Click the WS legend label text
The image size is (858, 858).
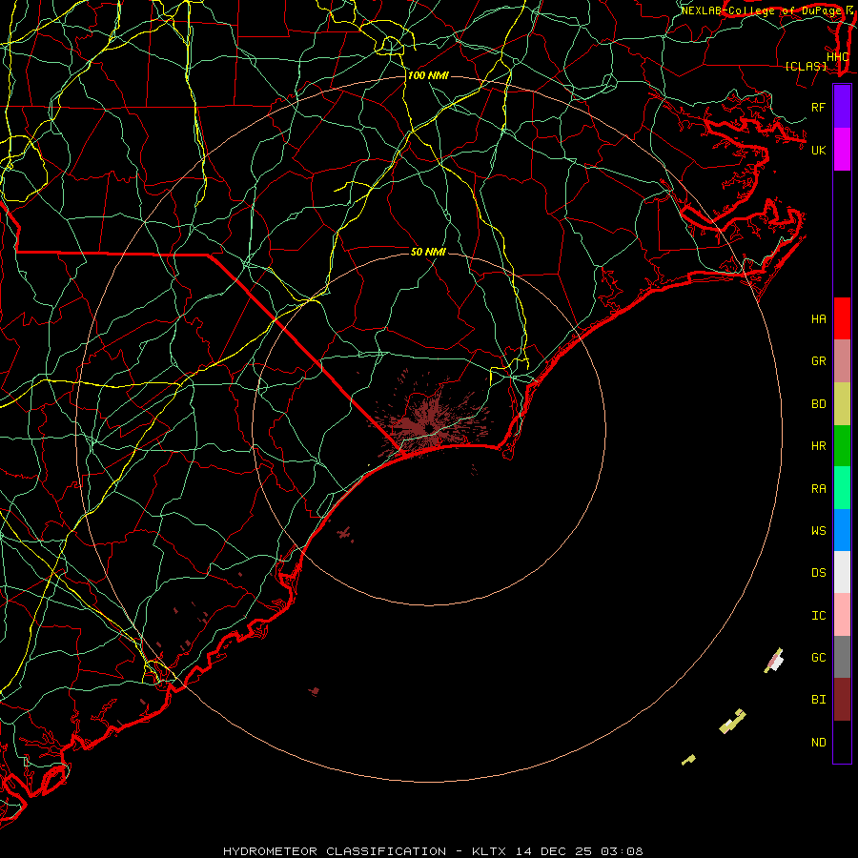(819, 530)
